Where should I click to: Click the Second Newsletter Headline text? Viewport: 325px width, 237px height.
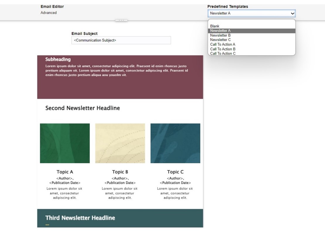[x=82, y=108]
